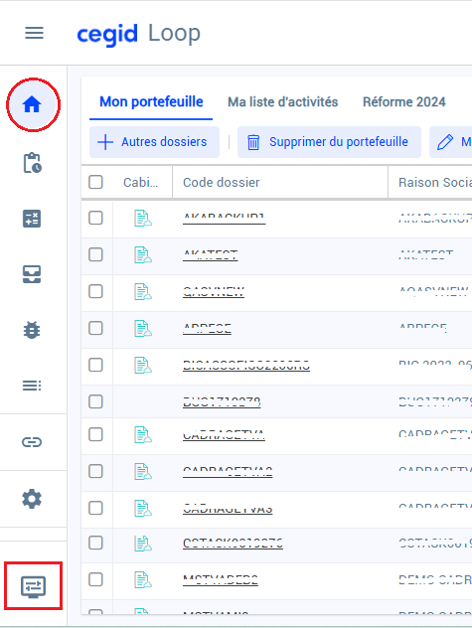
Task: Check the QASVNEW row checkbox
Action: (x=95, y=291)
